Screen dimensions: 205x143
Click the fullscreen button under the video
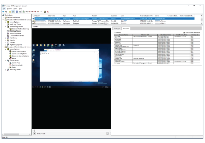108,133
